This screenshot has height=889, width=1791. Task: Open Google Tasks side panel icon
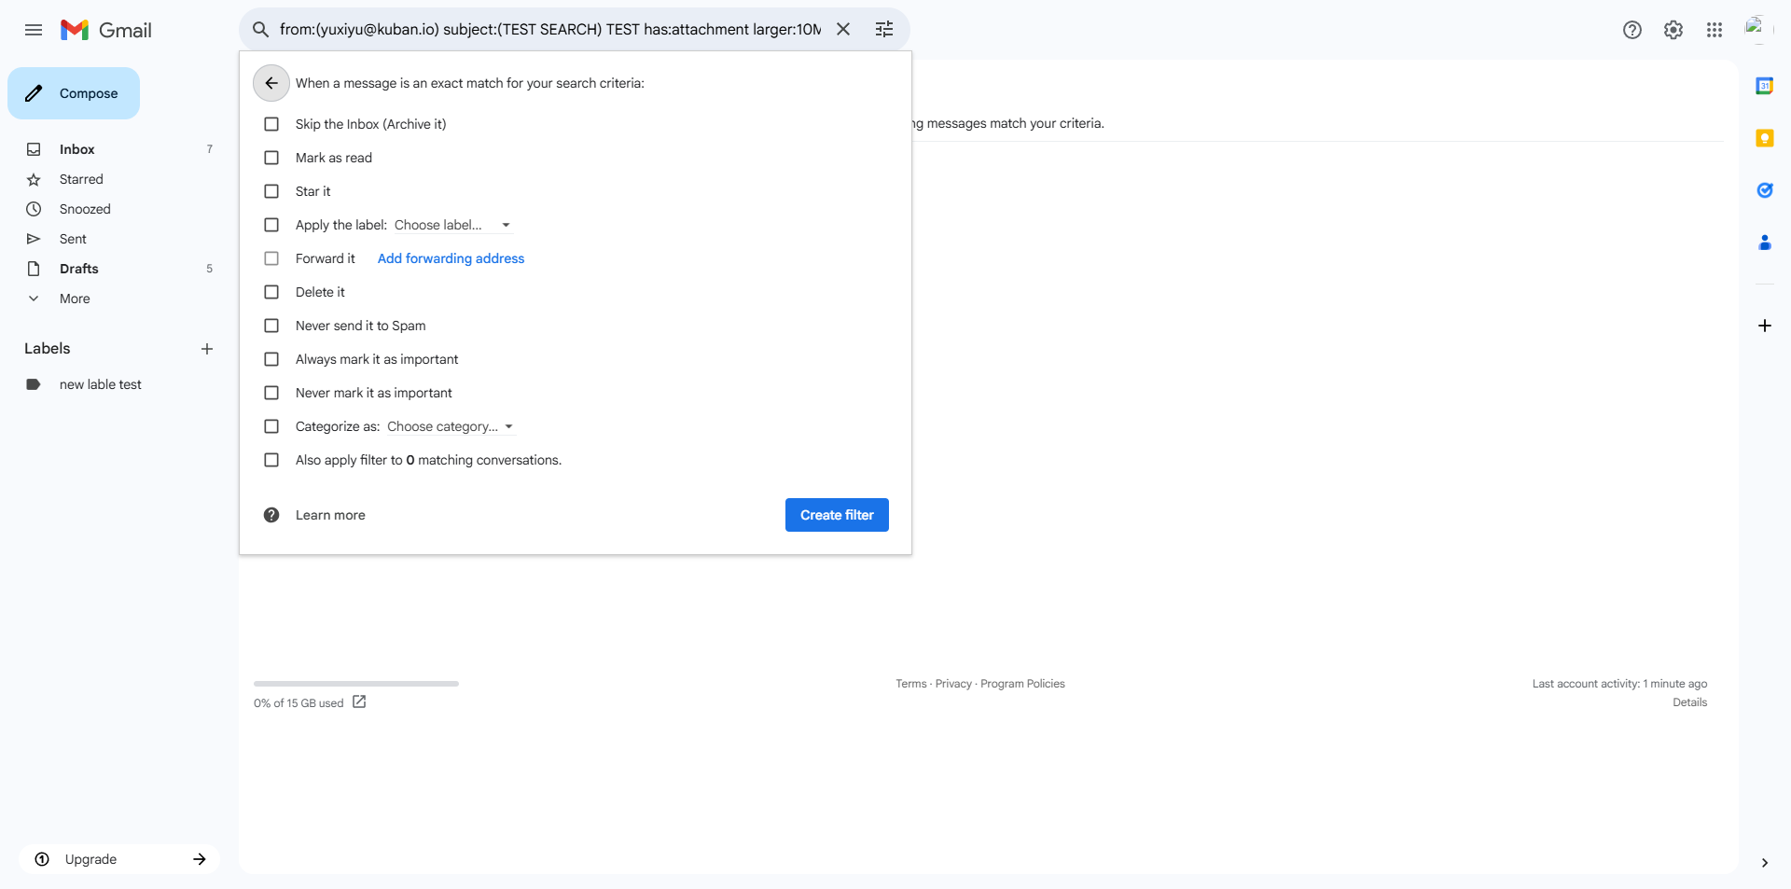[x=1765, y=190]
